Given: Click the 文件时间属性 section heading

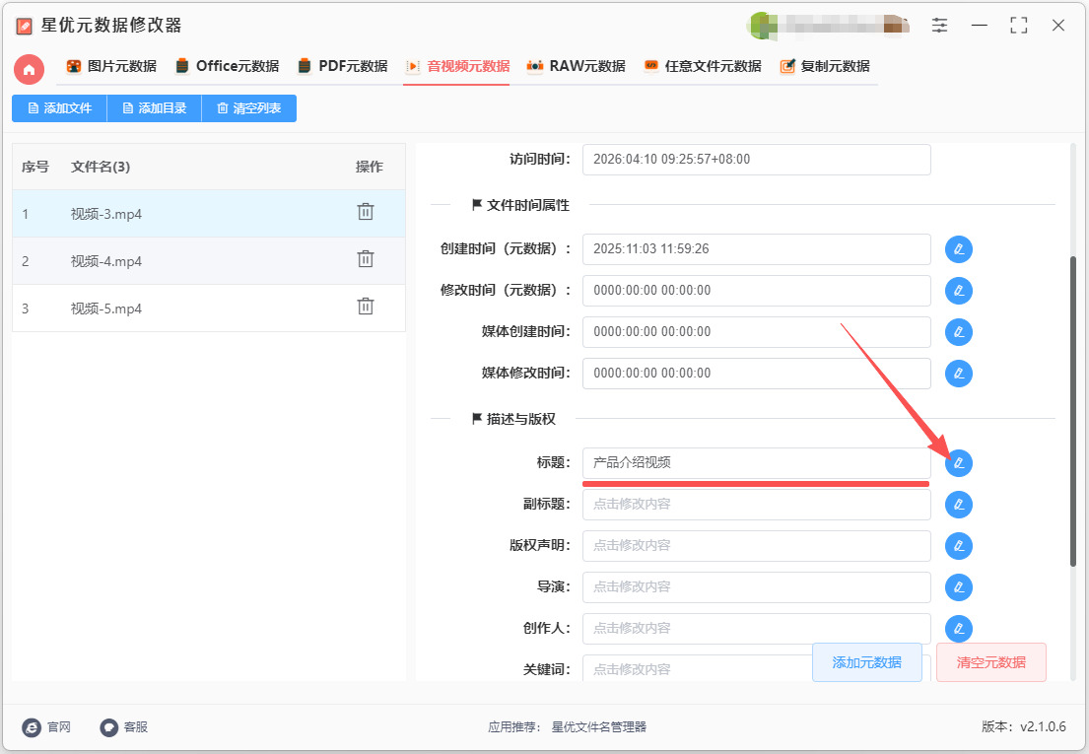Looking at the screenshot, I should (x=521, y=205).
